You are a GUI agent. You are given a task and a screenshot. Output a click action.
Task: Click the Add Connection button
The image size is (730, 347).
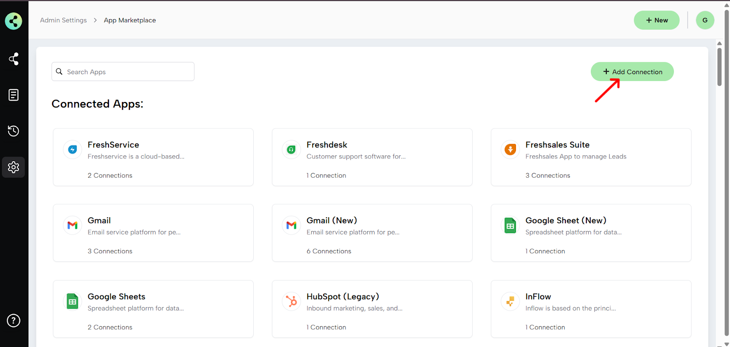coord(632,71)
